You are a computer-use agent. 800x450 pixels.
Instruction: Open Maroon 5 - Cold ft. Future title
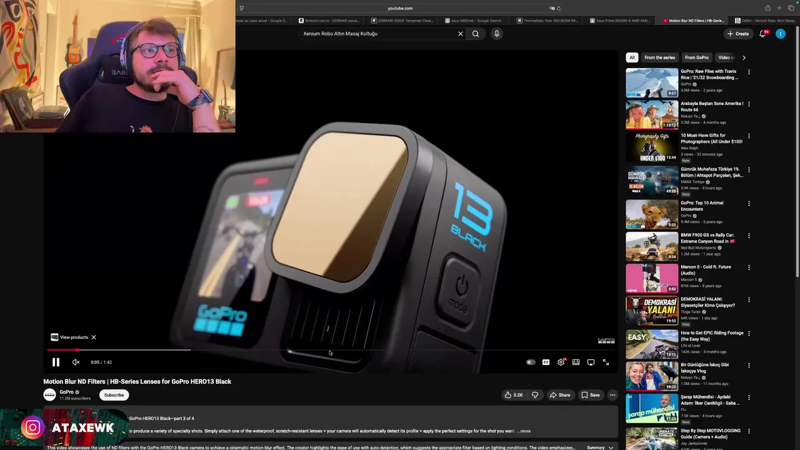pos(706,270)
